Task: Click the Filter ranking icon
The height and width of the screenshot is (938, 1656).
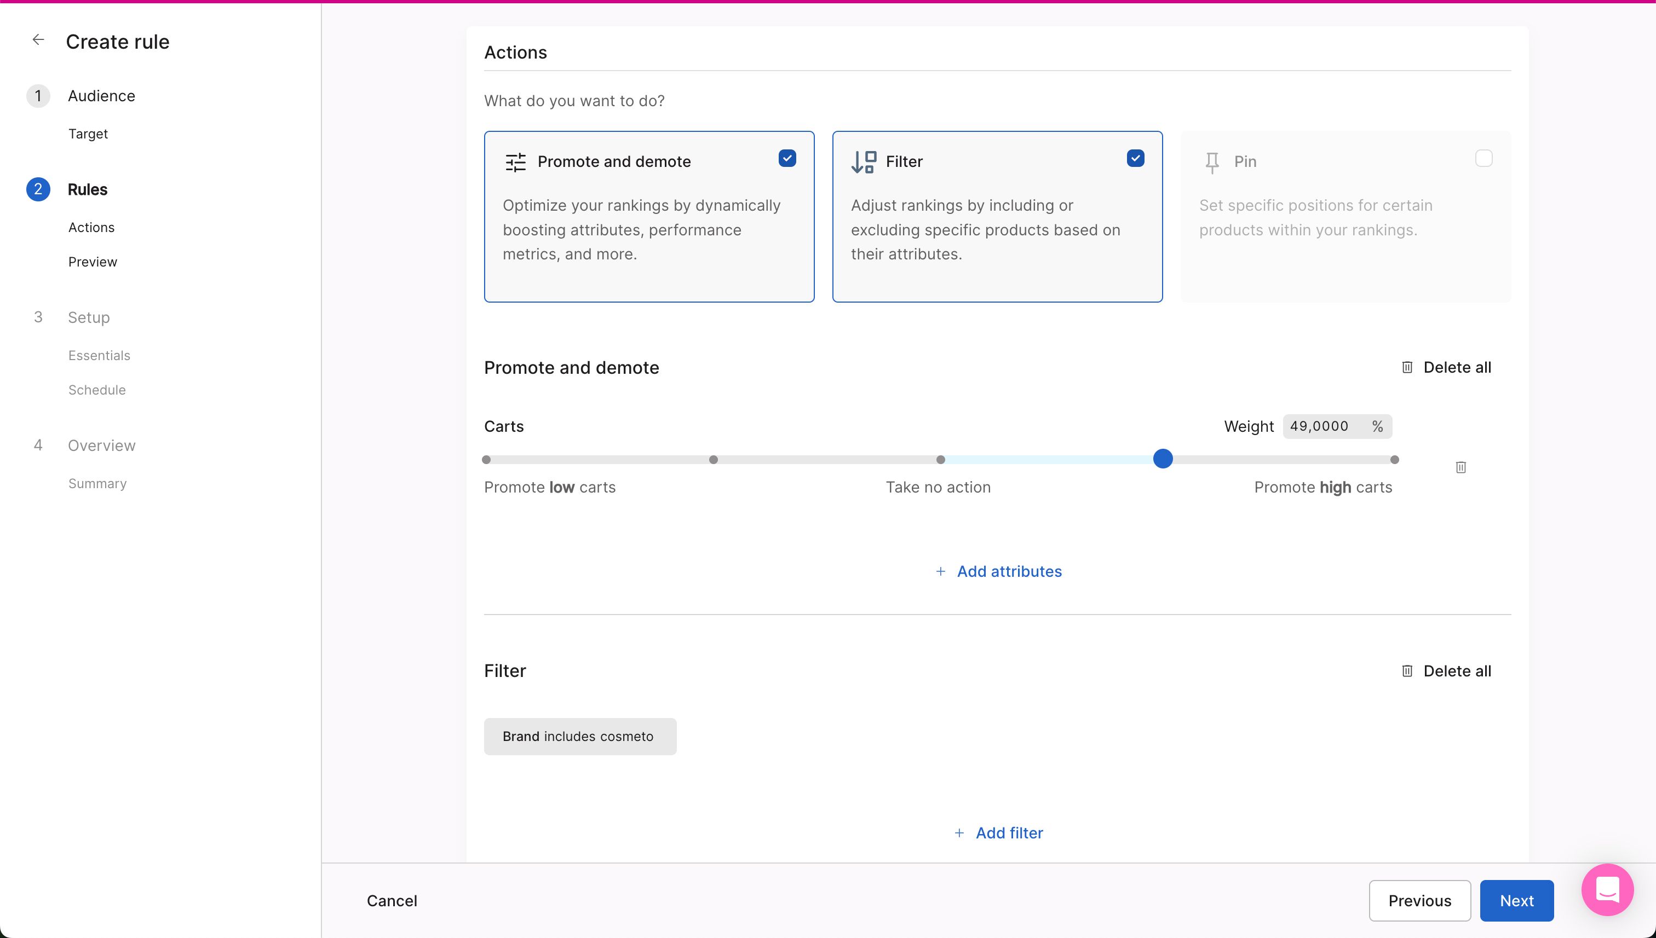Action: [x=863, y=161]
